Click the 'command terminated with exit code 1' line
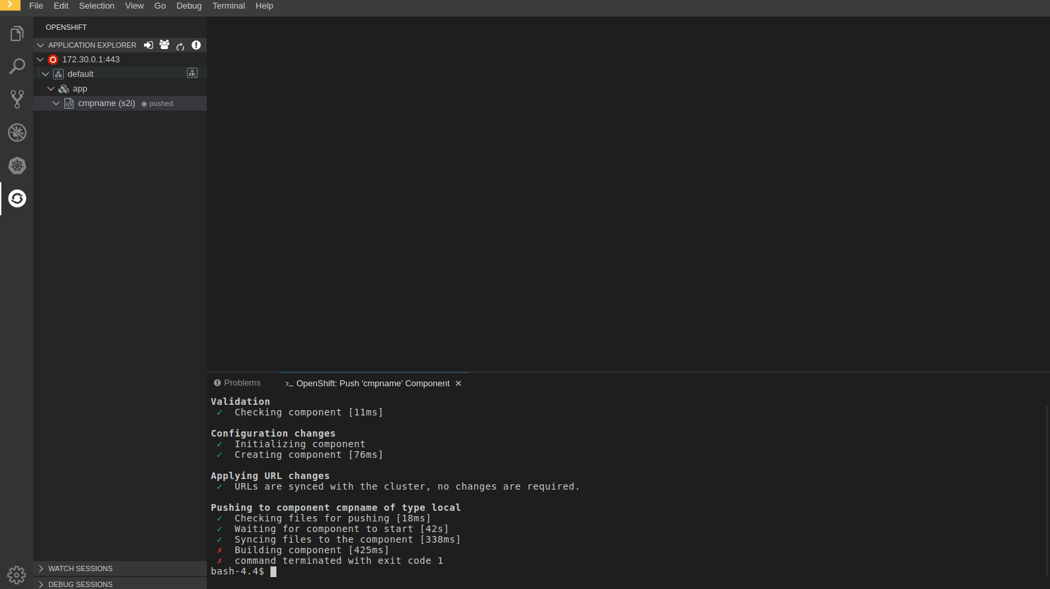 click(339, 561)
